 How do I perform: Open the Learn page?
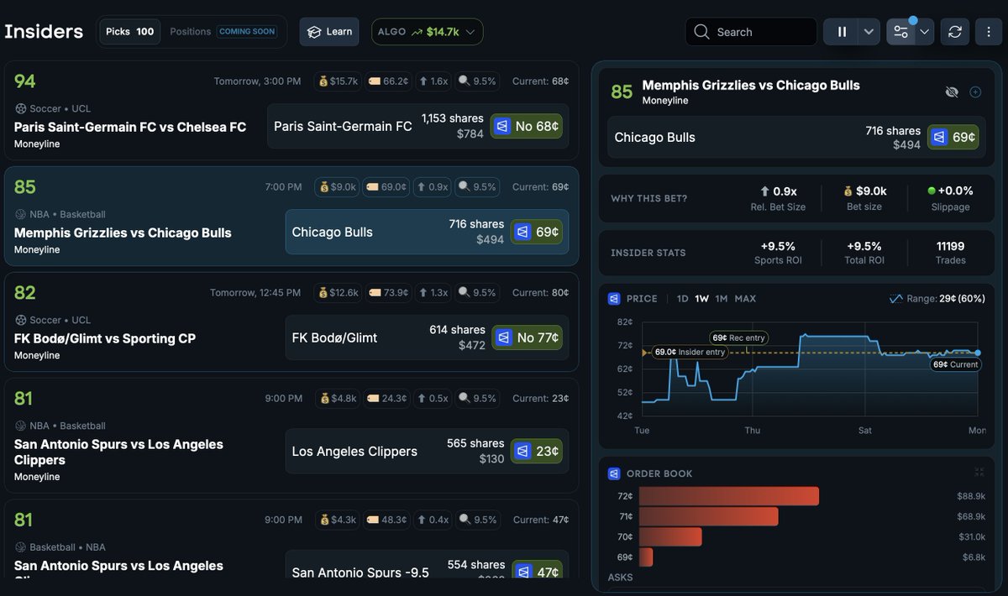(329, 31)
